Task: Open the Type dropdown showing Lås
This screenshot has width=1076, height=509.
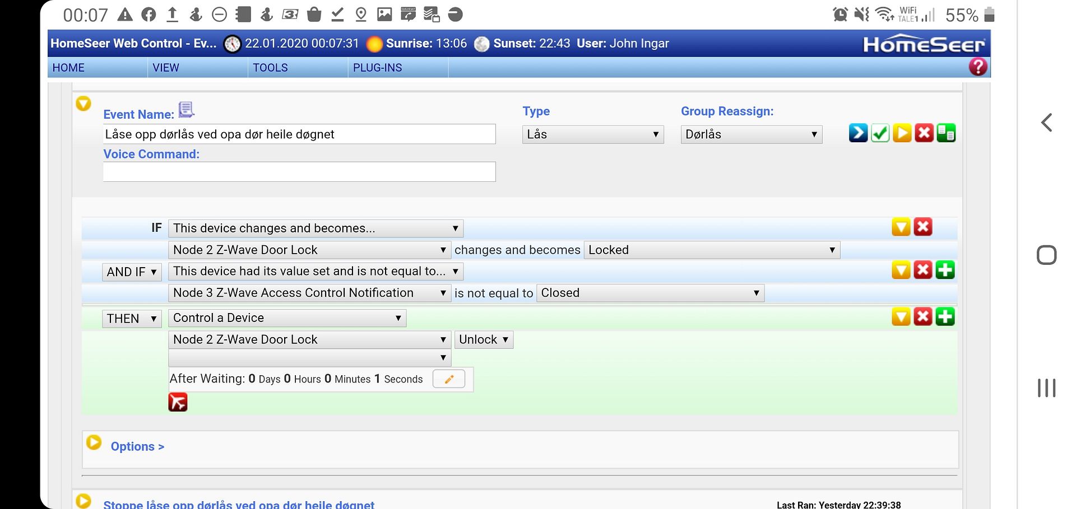Action: point(592,134)
